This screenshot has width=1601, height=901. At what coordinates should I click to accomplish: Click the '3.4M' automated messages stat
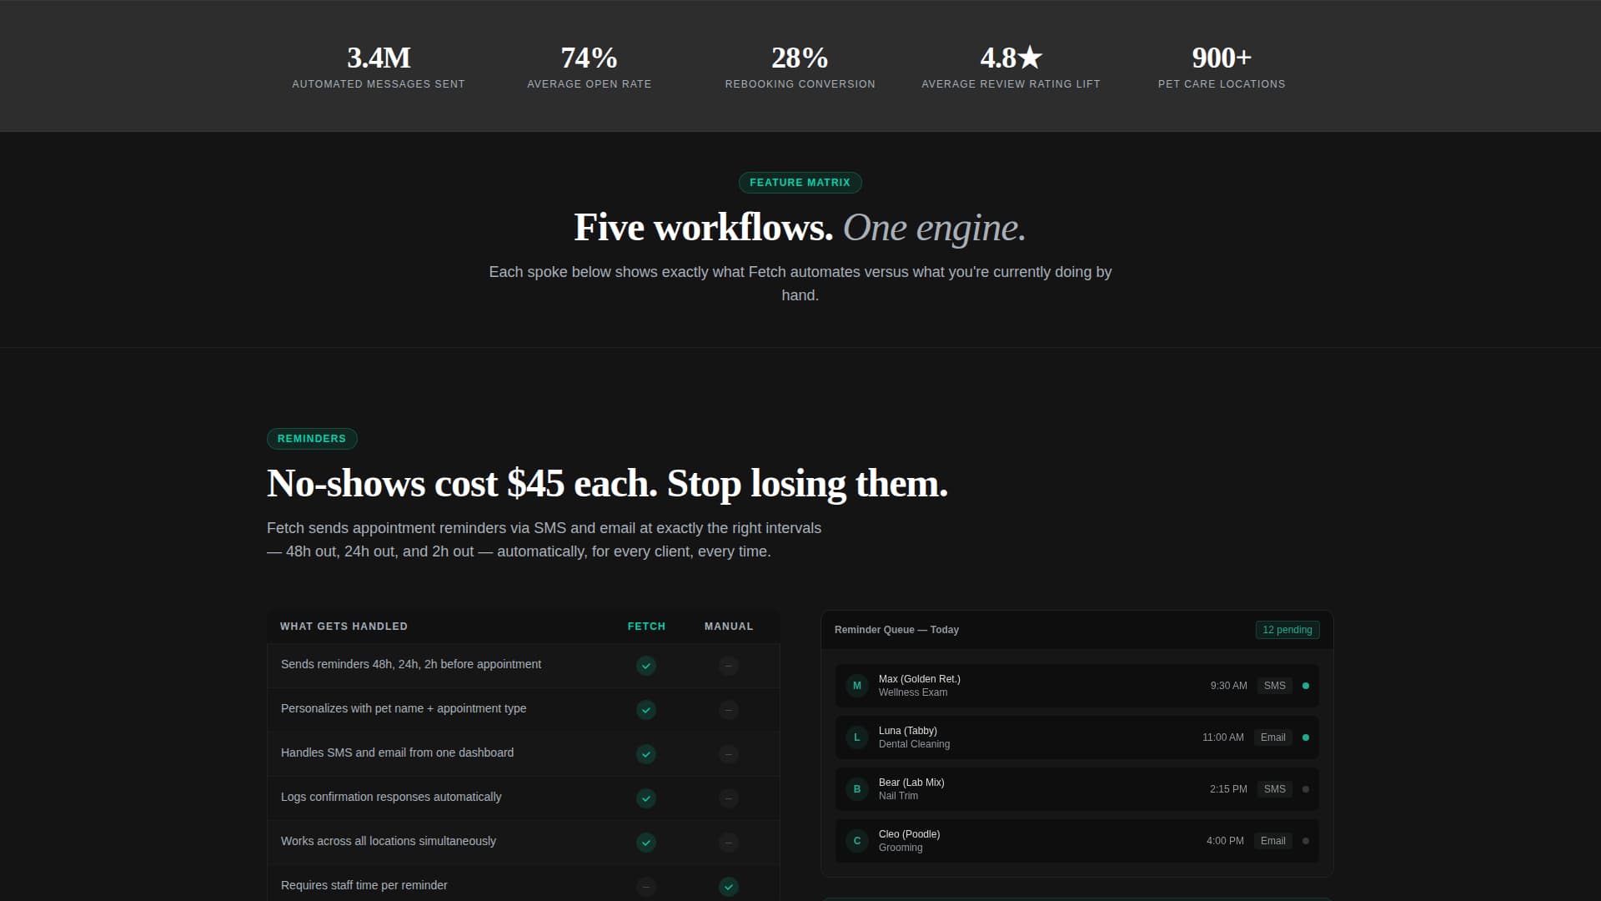[x=379, y=58]
